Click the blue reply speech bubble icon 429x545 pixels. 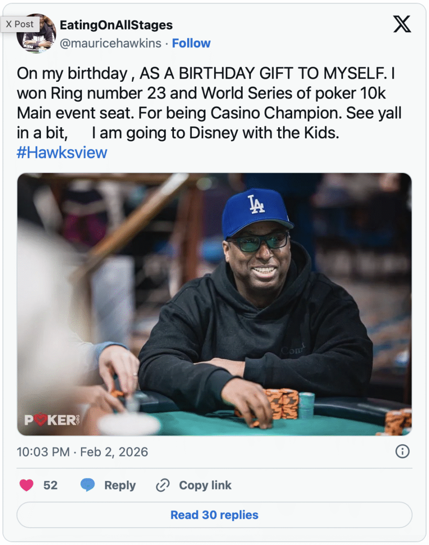(87, 485)
